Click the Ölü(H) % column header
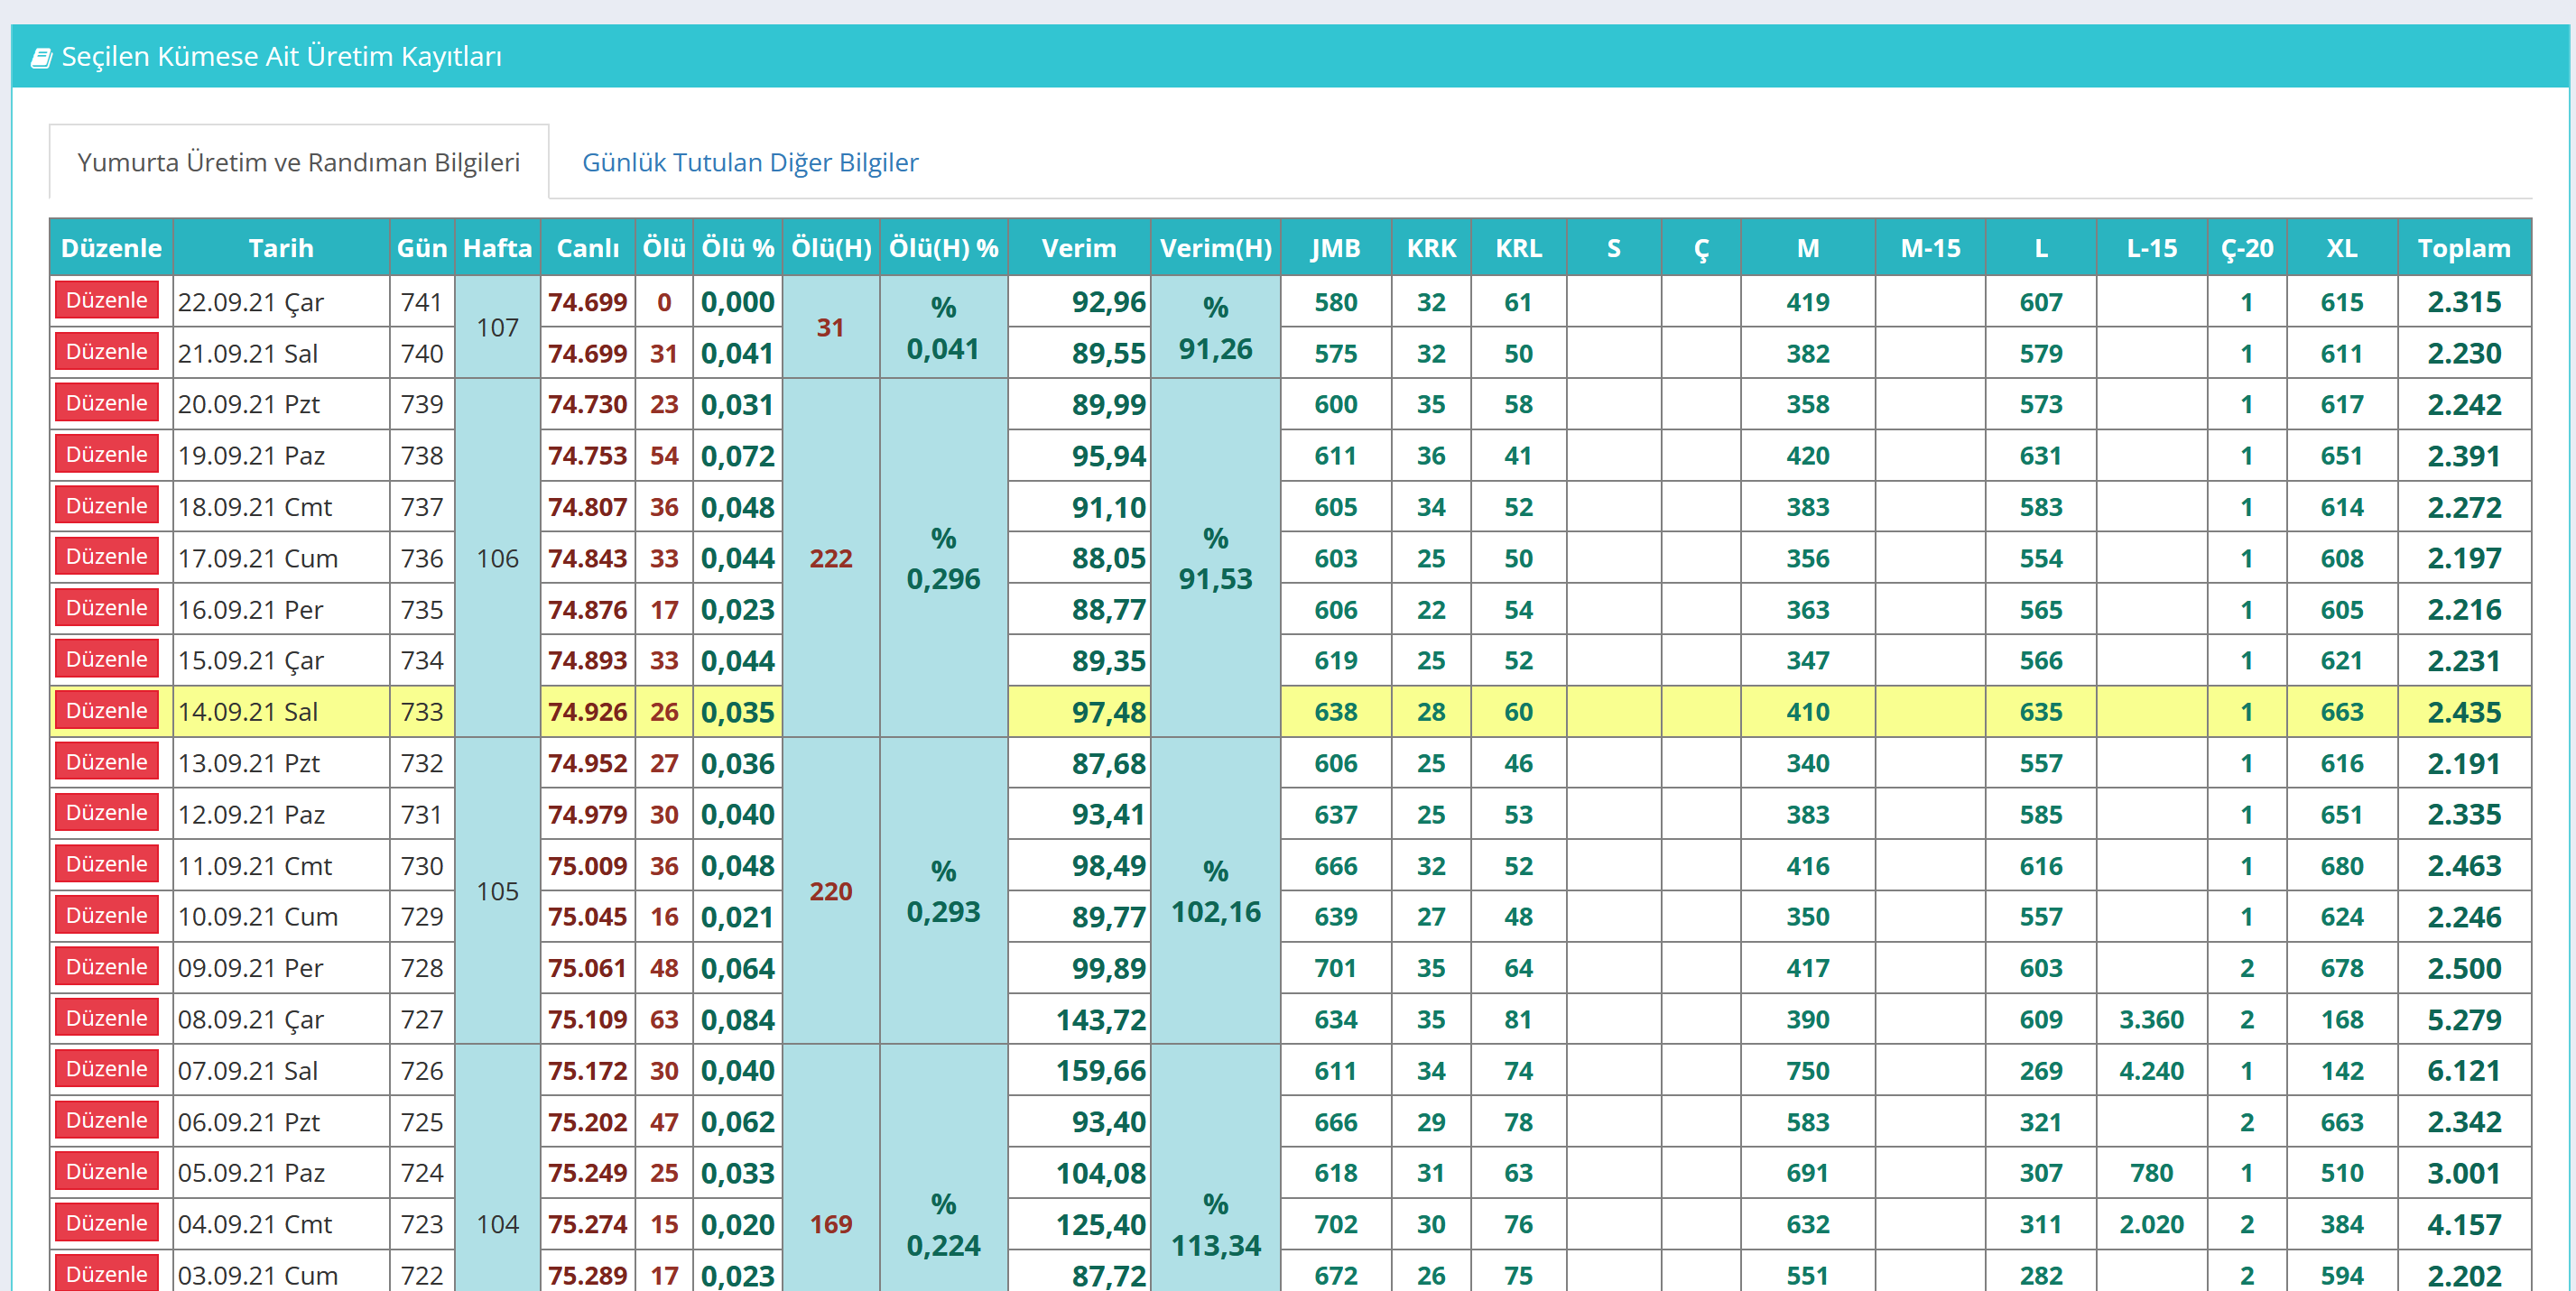 (x=944, y=248)
